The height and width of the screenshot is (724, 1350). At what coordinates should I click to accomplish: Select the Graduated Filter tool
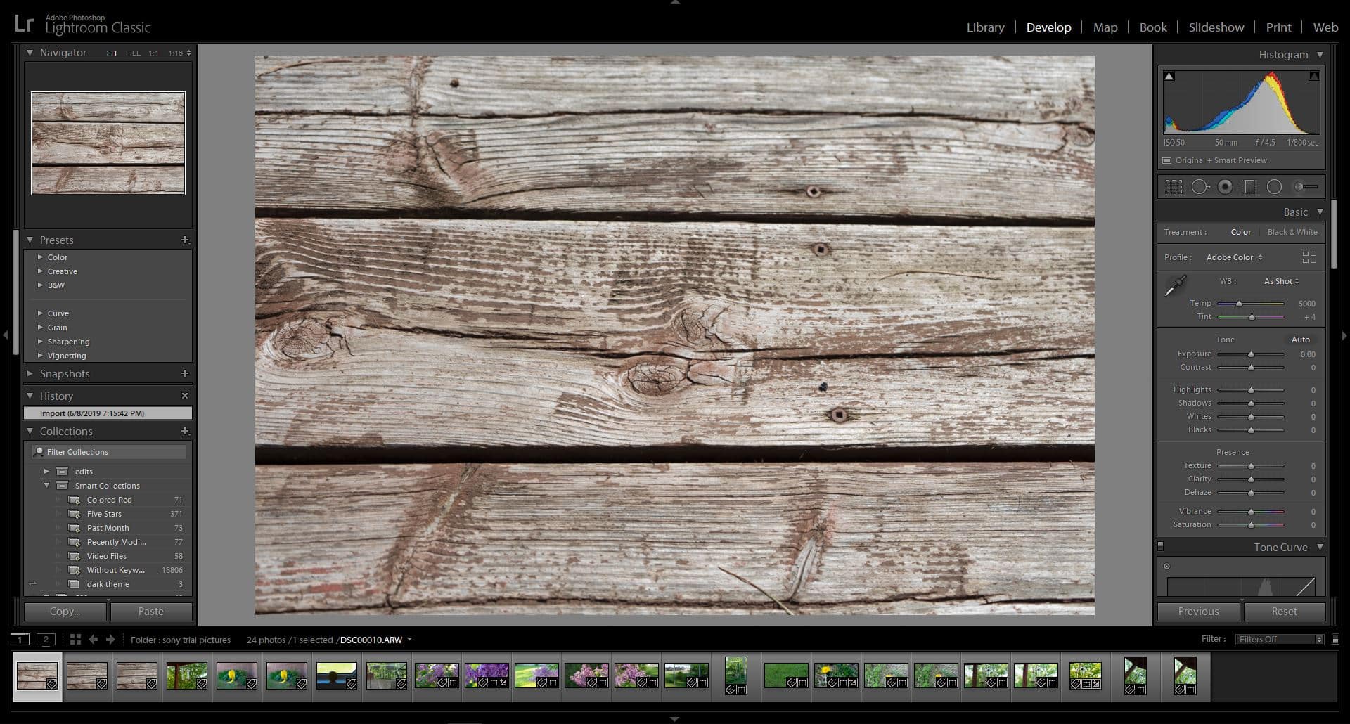tap(1249, 187)
